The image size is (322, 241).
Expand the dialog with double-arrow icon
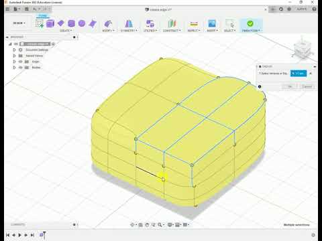(315, 66)
